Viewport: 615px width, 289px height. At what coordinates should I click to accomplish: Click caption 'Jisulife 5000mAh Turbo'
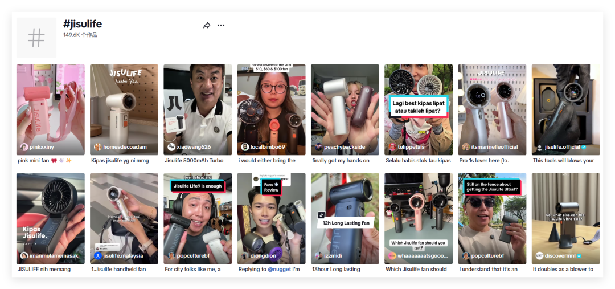194,161
